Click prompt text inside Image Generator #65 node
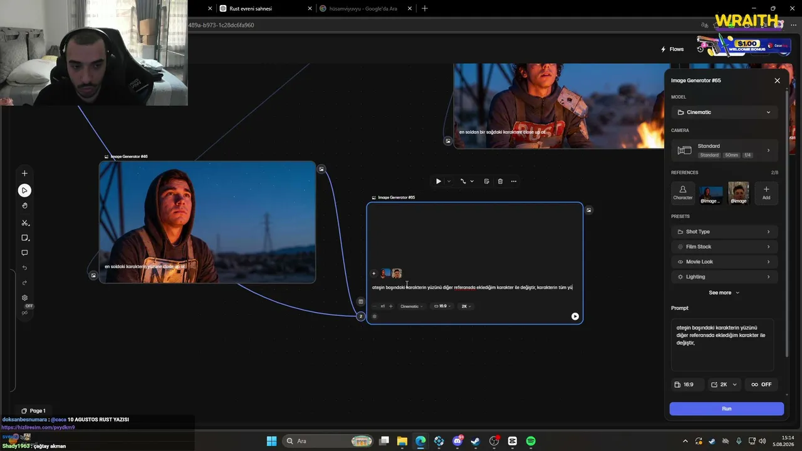This screenshot has width=802, height=451. point(472,288)
